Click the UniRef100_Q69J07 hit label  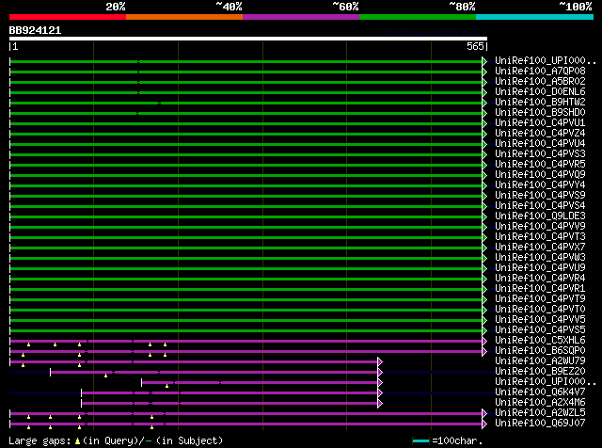click(x=539, y=423)
